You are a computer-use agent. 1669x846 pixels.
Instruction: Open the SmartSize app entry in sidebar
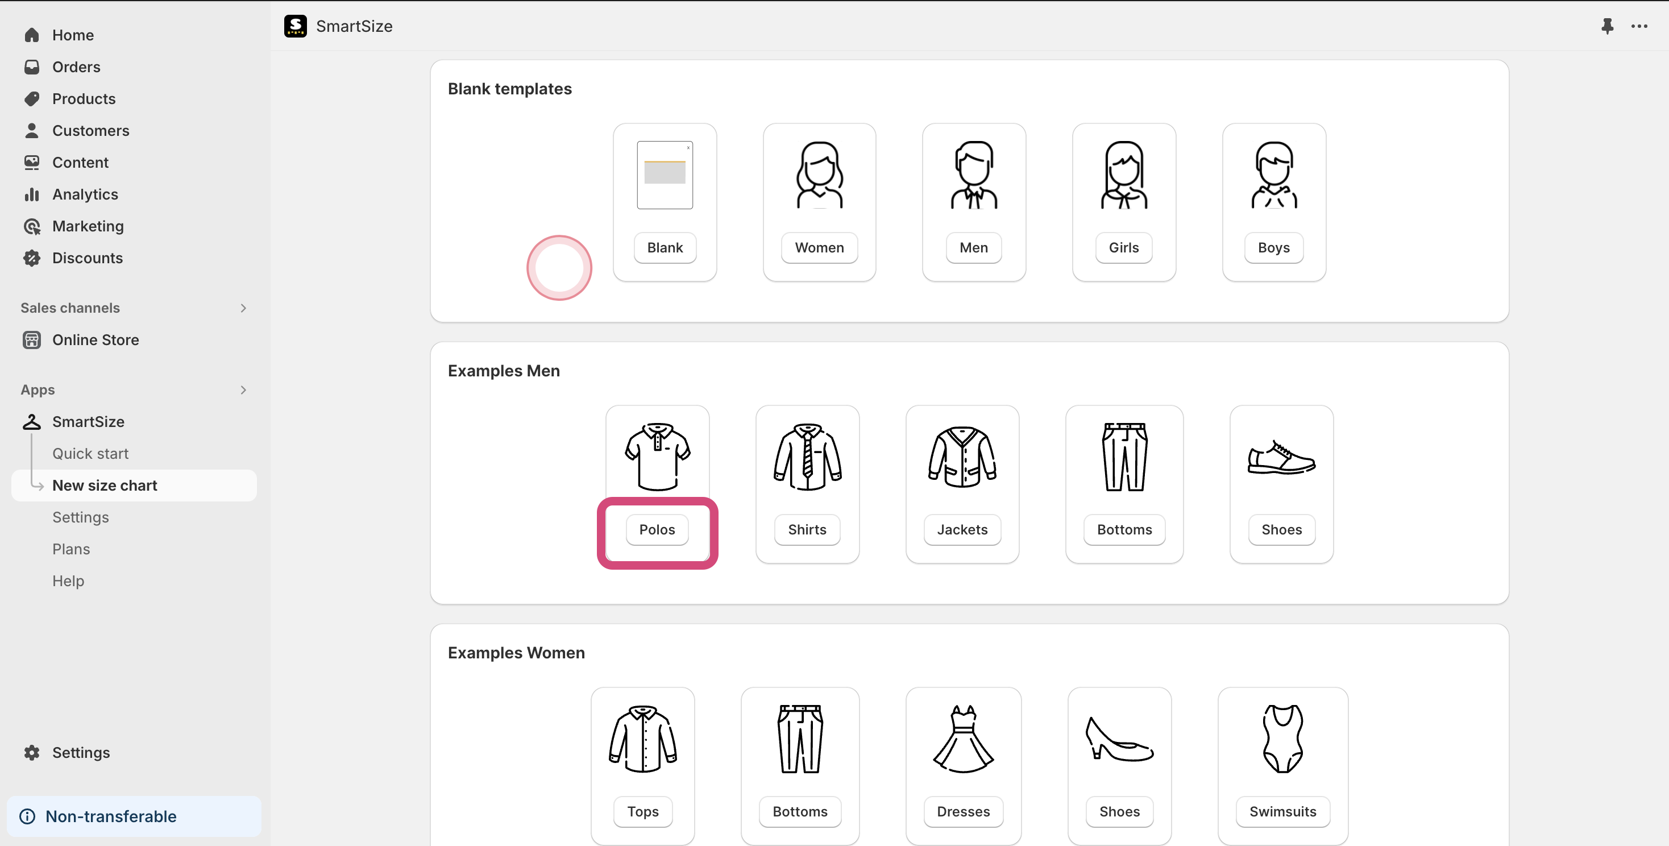pos(88,422)
